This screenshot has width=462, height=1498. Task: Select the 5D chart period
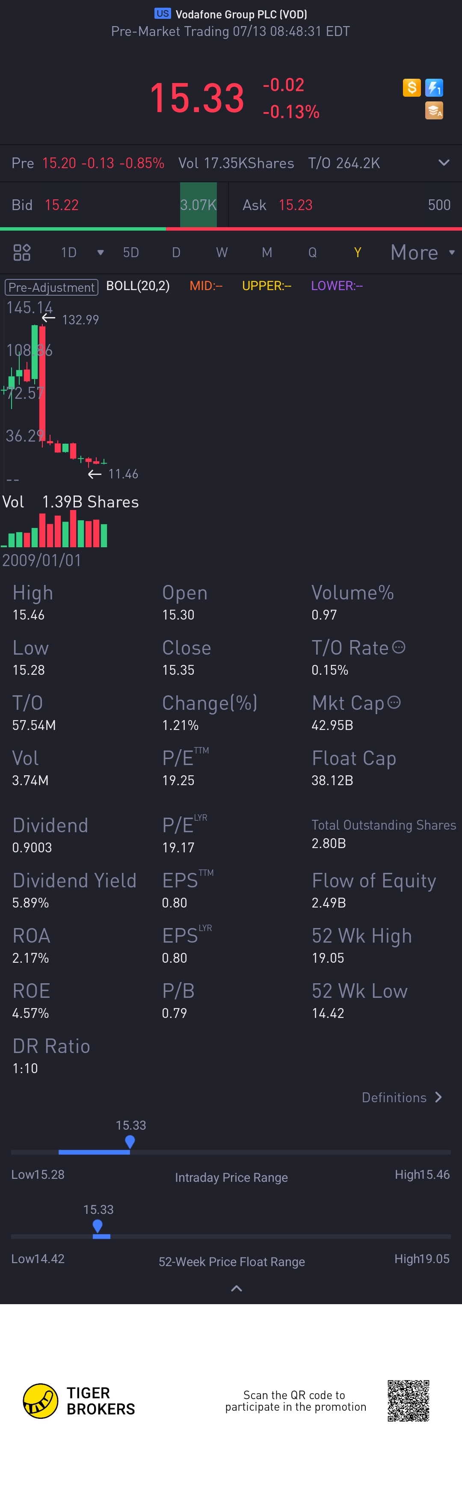click(x=131, y=252)
